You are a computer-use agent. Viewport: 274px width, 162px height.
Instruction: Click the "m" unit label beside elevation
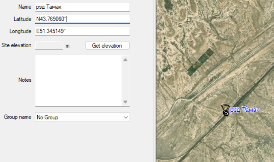[67, 46]
